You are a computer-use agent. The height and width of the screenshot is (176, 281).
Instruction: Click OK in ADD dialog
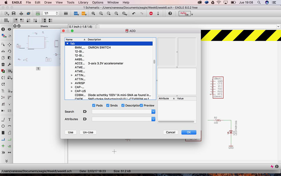[189, 132]
